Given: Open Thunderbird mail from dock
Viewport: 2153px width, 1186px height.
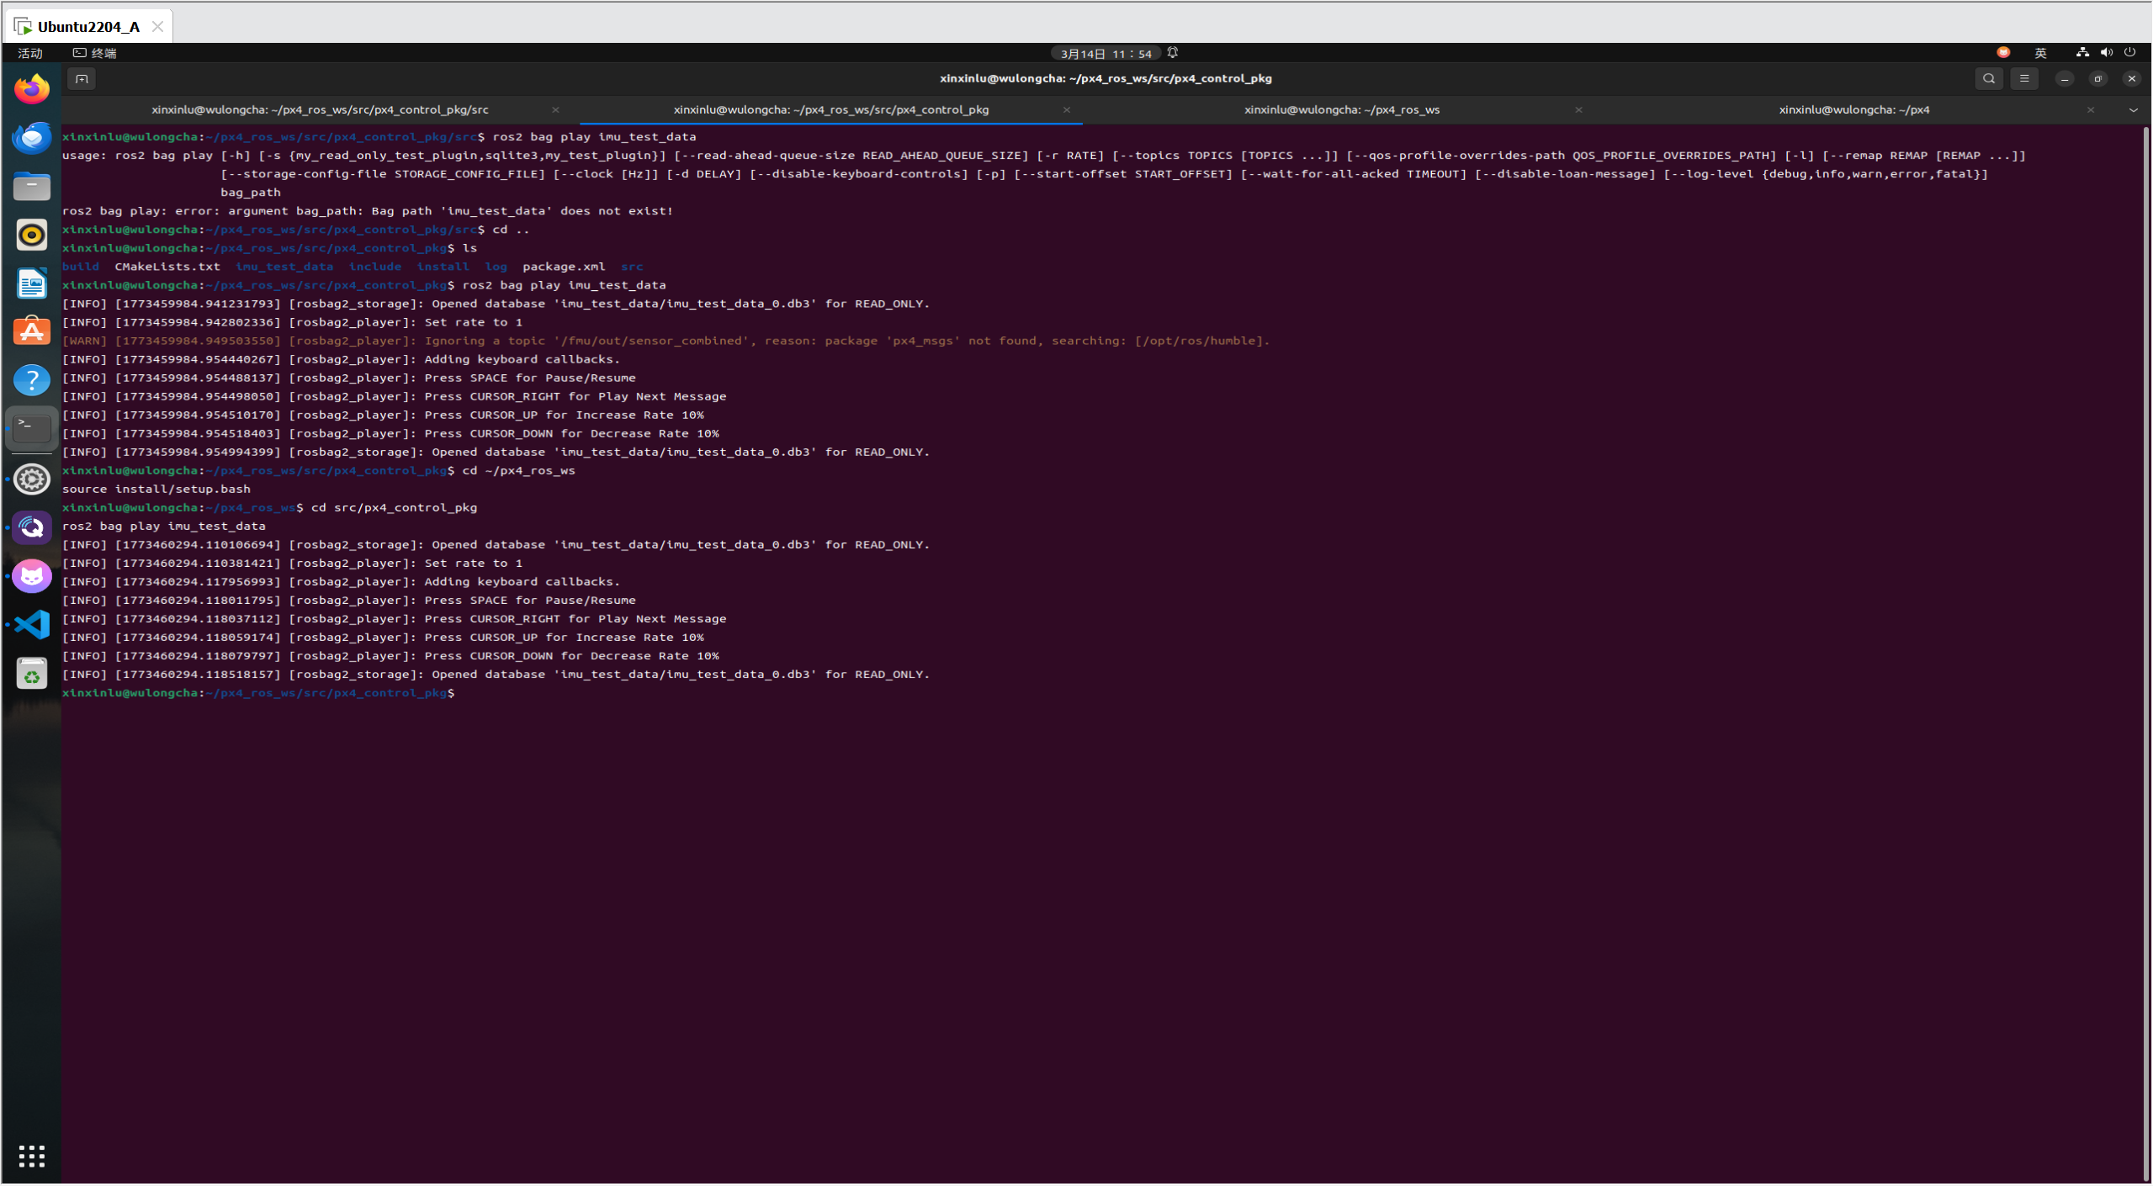Looking at the screenshot, I should pyautogui.click(x=32, y=137).
